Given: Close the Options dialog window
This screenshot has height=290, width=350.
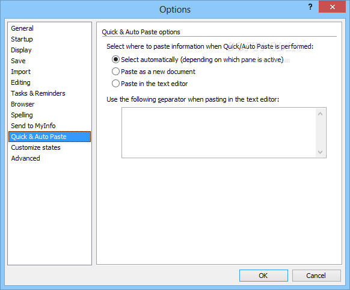Looking at the screenshot, I should [x=332, y=7].
